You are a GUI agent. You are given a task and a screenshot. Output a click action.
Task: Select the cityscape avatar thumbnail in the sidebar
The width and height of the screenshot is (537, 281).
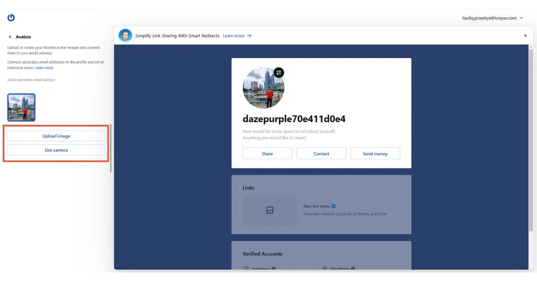pos(21,107)
